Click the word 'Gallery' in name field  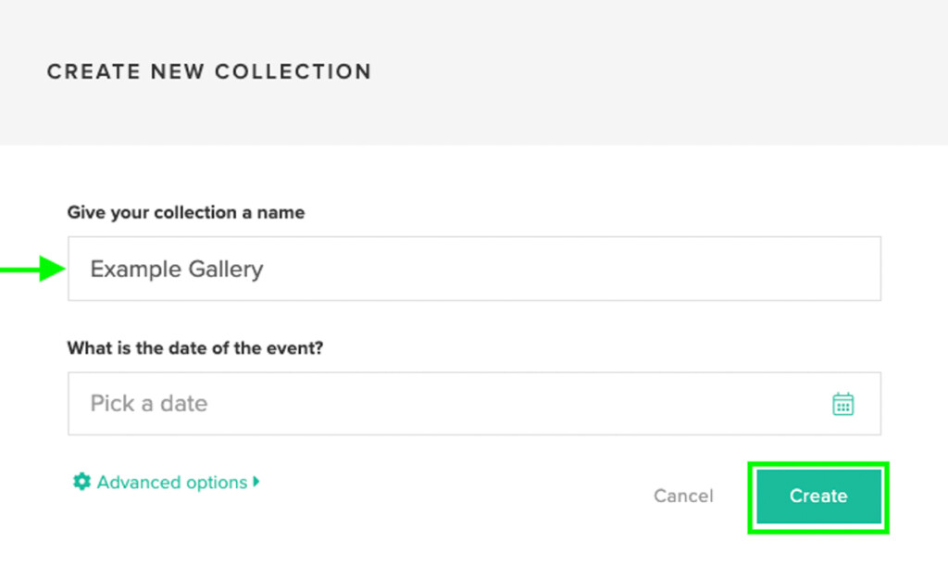[x=226, y=269]
